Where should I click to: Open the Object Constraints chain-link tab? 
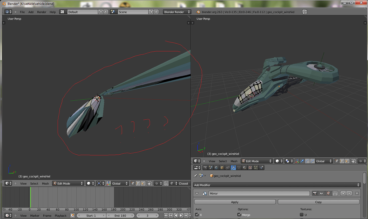click(227, 168)
